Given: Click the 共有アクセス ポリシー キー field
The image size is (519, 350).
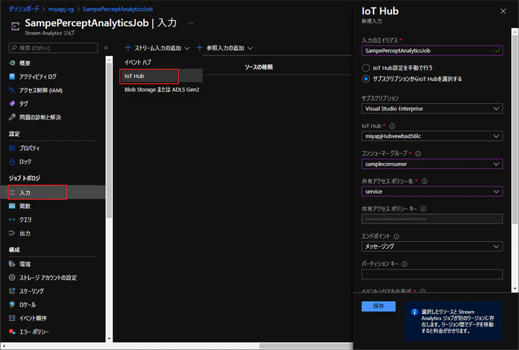Looking at the screenshot, I should pos(432,219).
